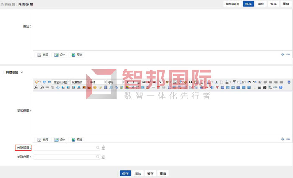Viewport: 293px width, 178px height.
Task: Click the anchor icon in the editor toolbar
Action: [x=57, y=87]
